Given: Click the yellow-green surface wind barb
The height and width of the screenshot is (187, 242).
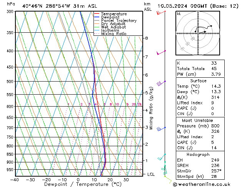Looking at the screenshot, I should tap(168, 180).
